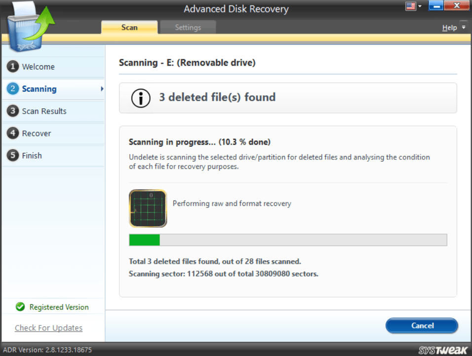This screenshot has width=472, height=356.
Task: Click the info icon beside deleted files found
Action: [141, 98]
